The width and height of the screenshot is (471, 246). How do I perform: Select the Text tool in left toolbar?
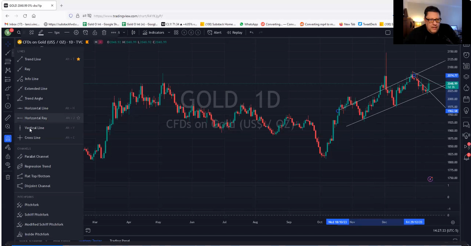click(8, 97)
